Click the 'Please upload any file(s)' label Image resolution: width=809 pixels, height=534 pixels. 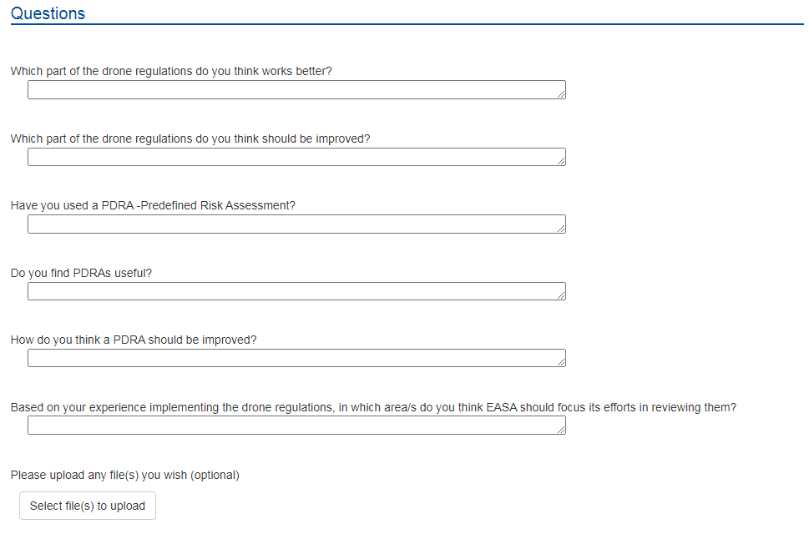click(125, 475)
